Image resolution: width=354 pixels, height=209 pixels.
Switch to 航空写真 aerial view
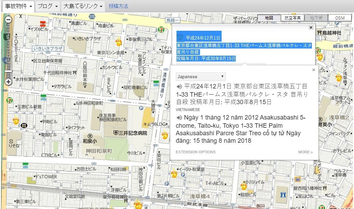tap(293, 18)
